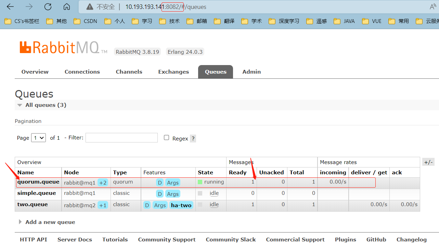439x251 pixels.
Task: Sort queues by Name column header
Action: click(26, 173)
